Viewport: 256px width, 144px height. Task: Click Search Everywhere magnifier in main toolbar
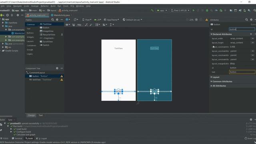(254, 10)
